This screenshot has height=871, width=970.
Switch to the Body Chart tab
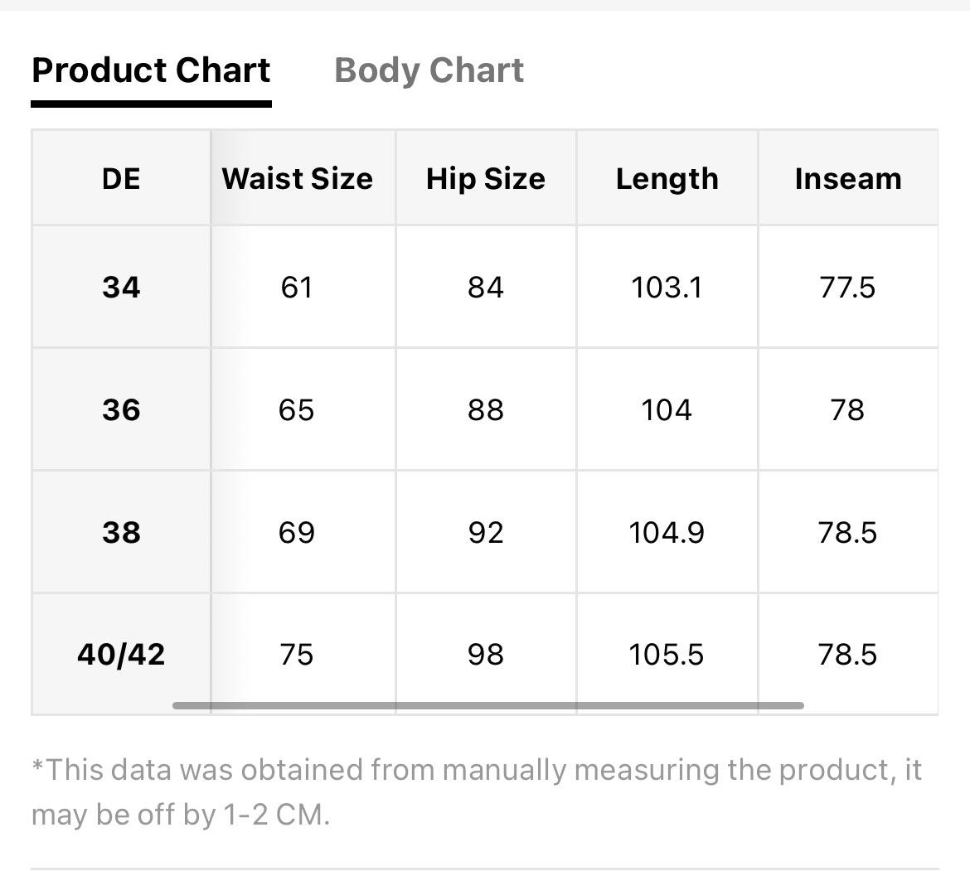click(x=429, y=70)
